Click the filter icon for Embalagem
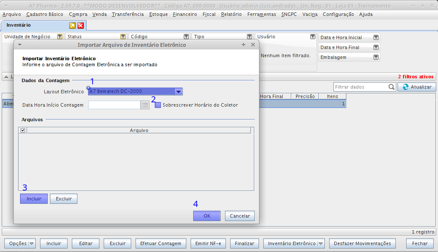 click(376, 58)
